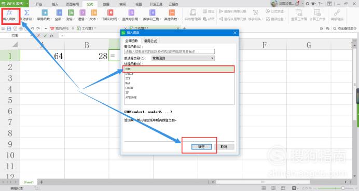Click the horizontal scrollbar thumb
The width and height of the screenshot is (359, 191).
263,182
